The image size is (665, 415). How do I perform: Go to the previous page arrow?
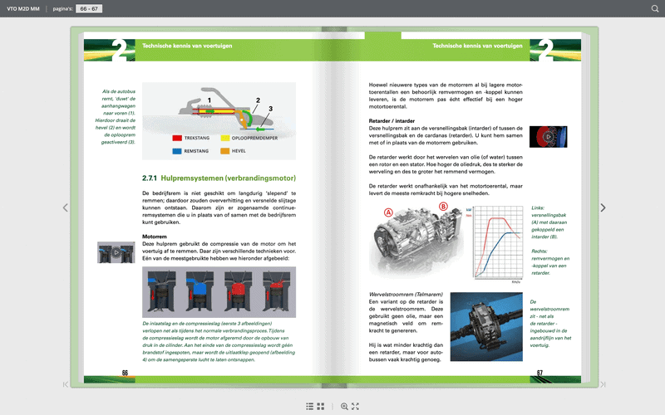pyautogui.click(x=66, y=207)
